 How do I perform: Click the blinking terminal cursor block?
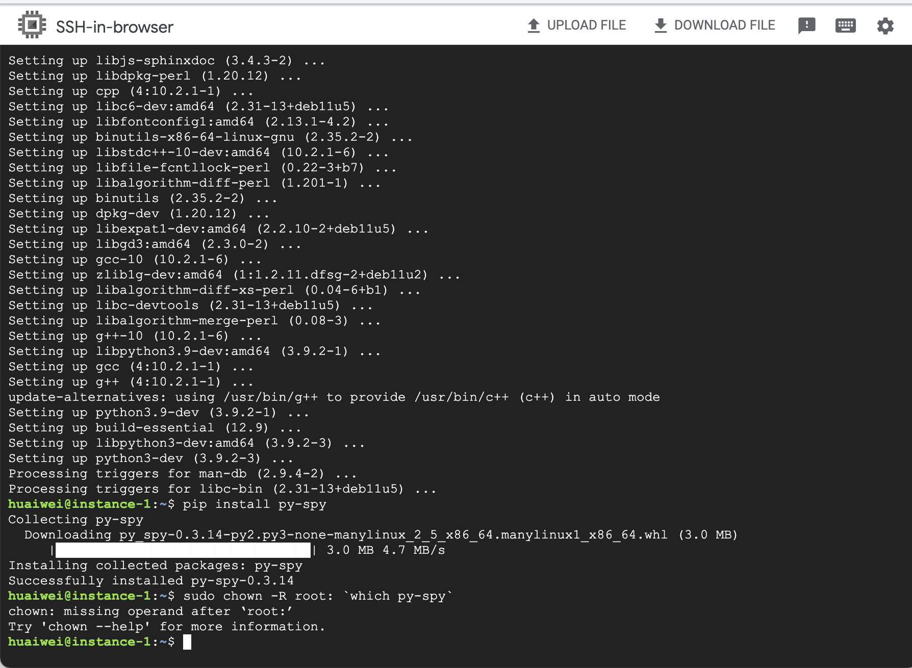point(187,641)
